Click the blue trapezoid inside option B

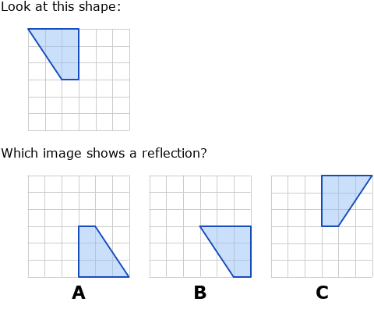(x=234, y=247)
